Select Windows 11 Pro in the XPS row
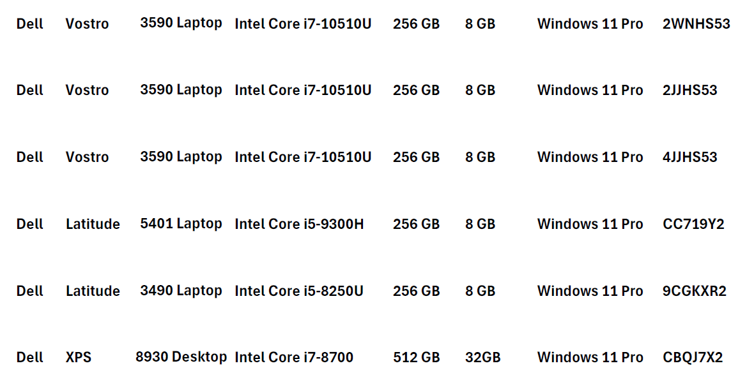Viewport: 754px width, 389px height. click(590, 357)
